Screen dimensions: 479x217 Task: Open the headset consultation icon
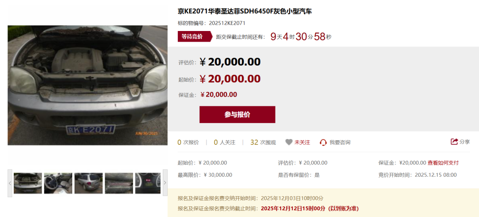pos(323,142)
